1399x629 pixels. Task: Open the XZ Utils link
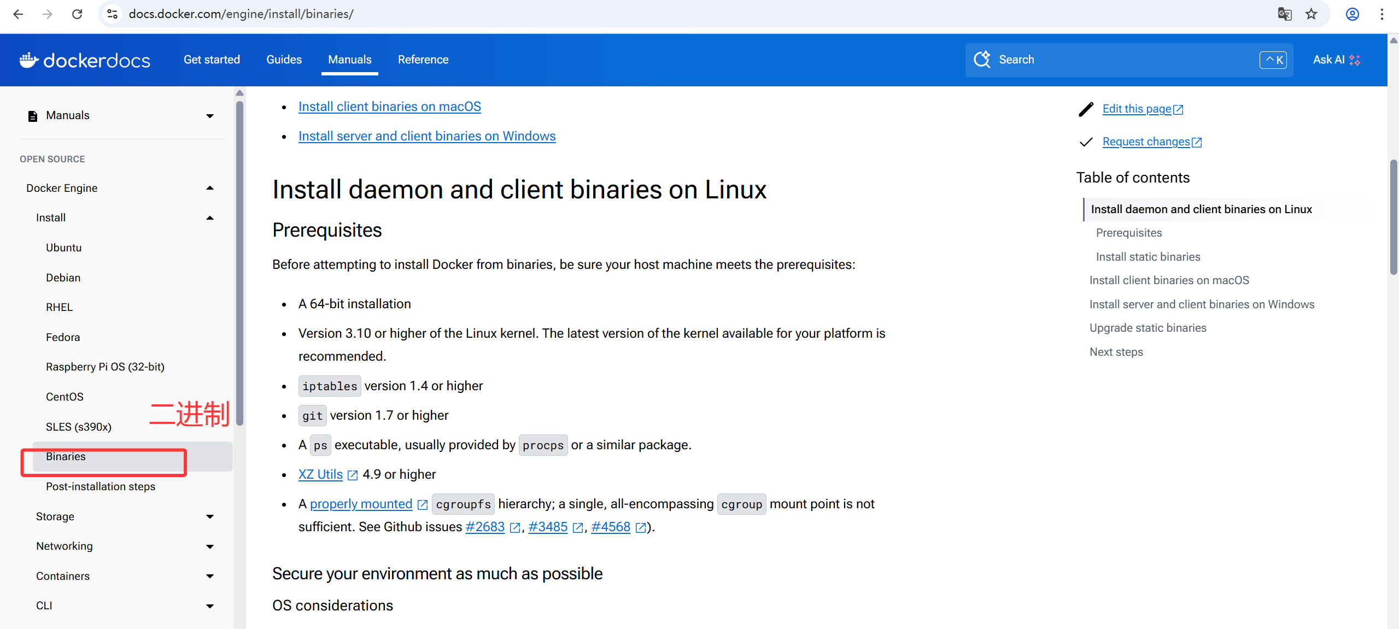click(x=320, y=474)
